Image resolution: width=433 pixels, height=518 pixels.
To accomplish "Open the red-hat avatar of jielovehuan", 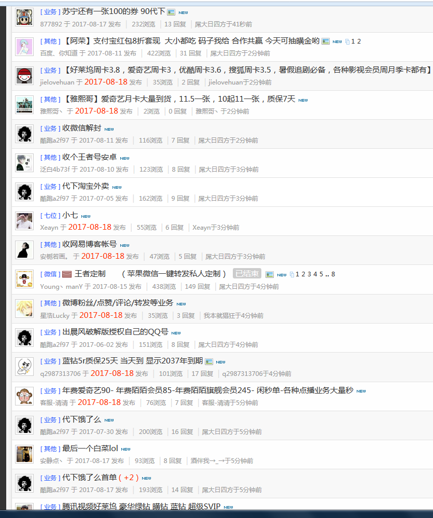I will click(x=24, y=76).
